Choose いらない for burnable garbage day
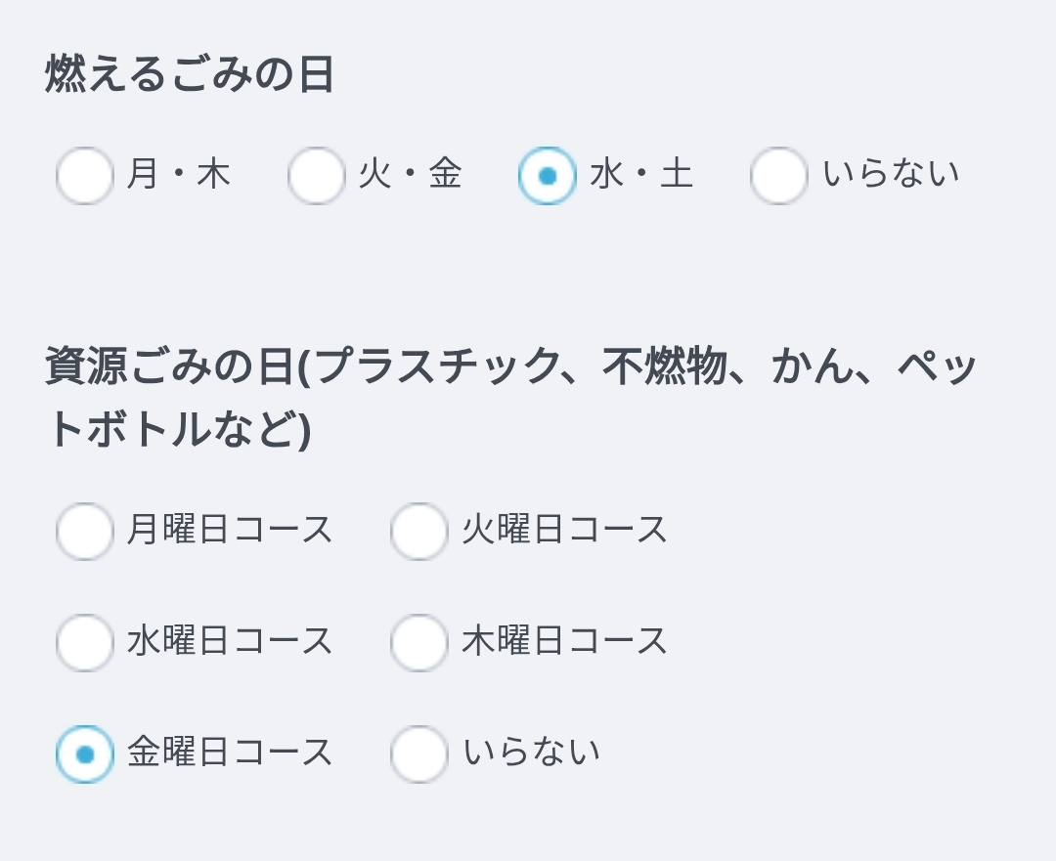 tap(779, 176)
